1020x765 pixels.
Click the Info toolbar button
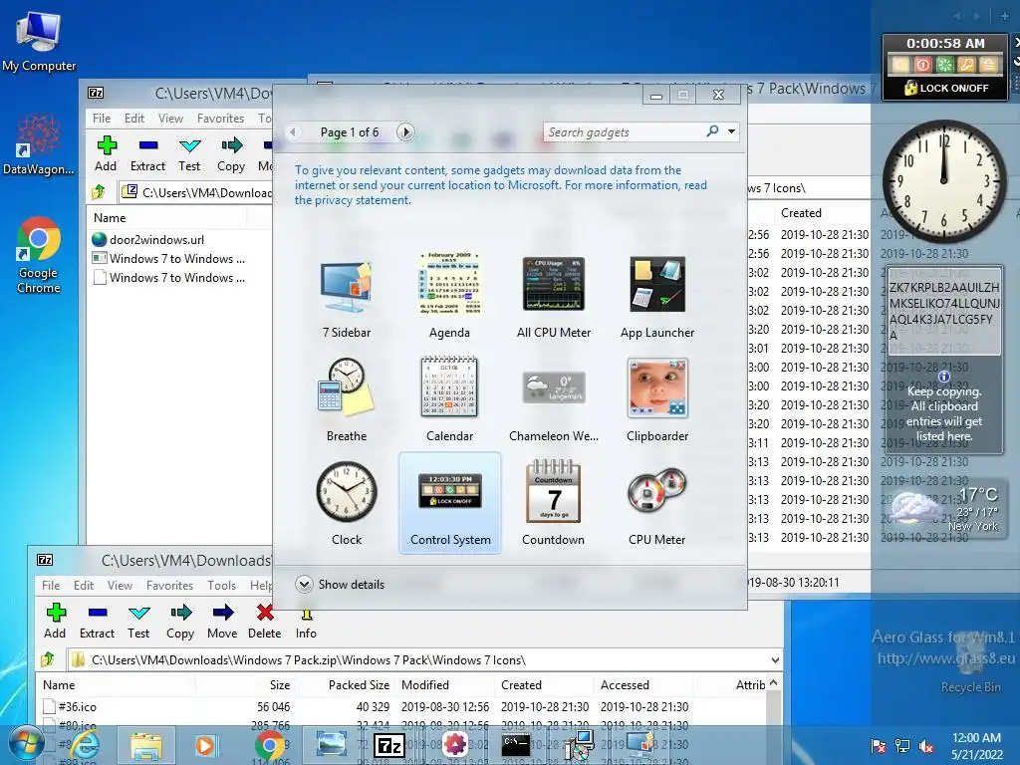(306, 622)
